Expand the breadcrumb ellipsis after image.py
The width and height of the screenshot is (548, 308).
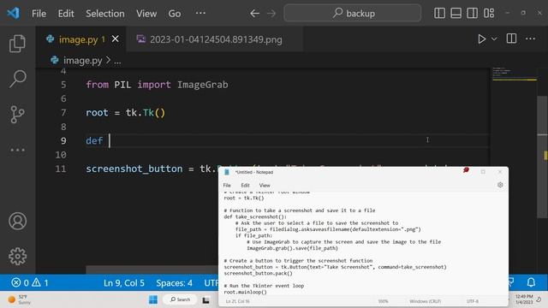click(x=118, y=61)
